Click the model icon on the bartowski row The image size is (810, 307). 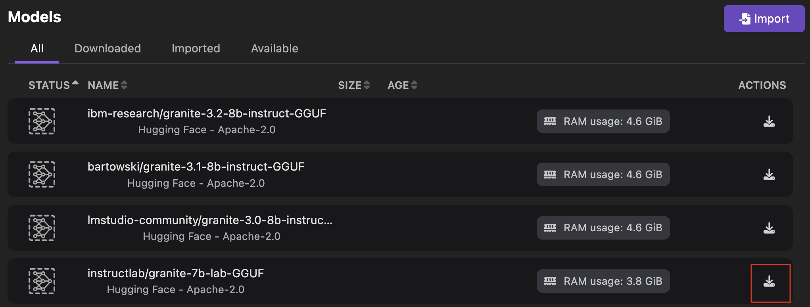[42, 175]
